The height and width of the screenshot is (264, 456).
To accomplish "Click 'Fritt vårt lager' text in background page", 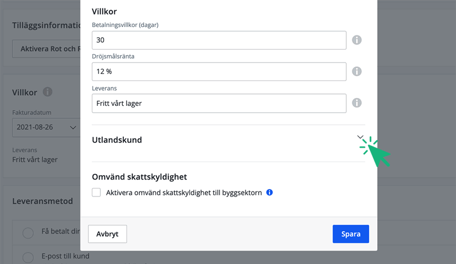I will (35, 160).
